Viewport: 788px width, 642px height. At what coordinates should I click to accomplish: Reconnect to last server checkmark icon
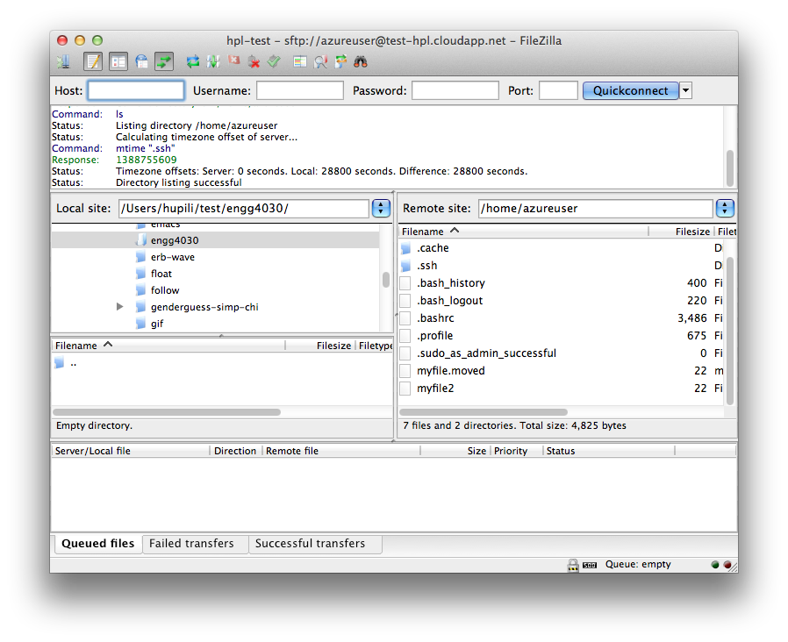tap(274, 61)
